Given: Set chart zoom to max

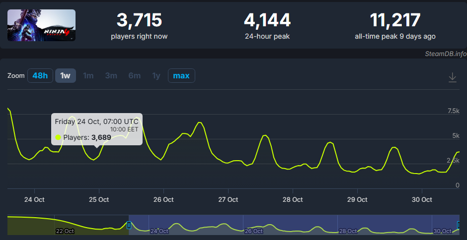Looking at the screenshot, I should point(181,75).
